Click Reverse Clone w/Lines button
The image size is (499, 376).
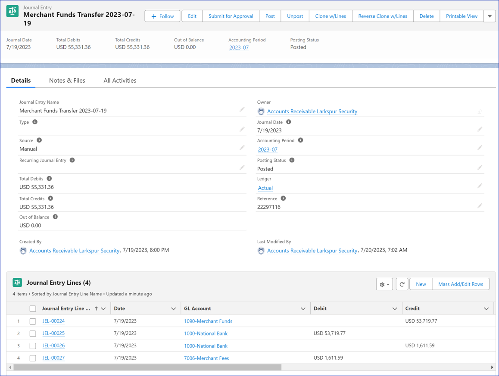pos(383,16)
